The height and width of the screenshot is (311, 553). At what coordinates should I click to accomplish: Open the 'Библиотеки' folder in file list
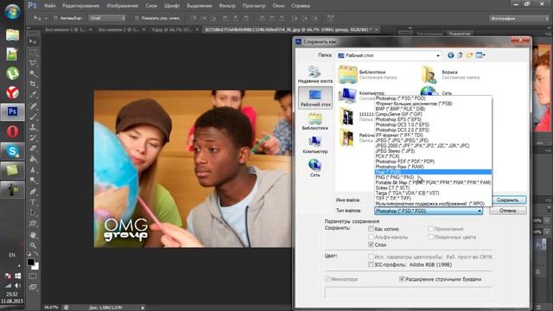[x=368, y=74]
